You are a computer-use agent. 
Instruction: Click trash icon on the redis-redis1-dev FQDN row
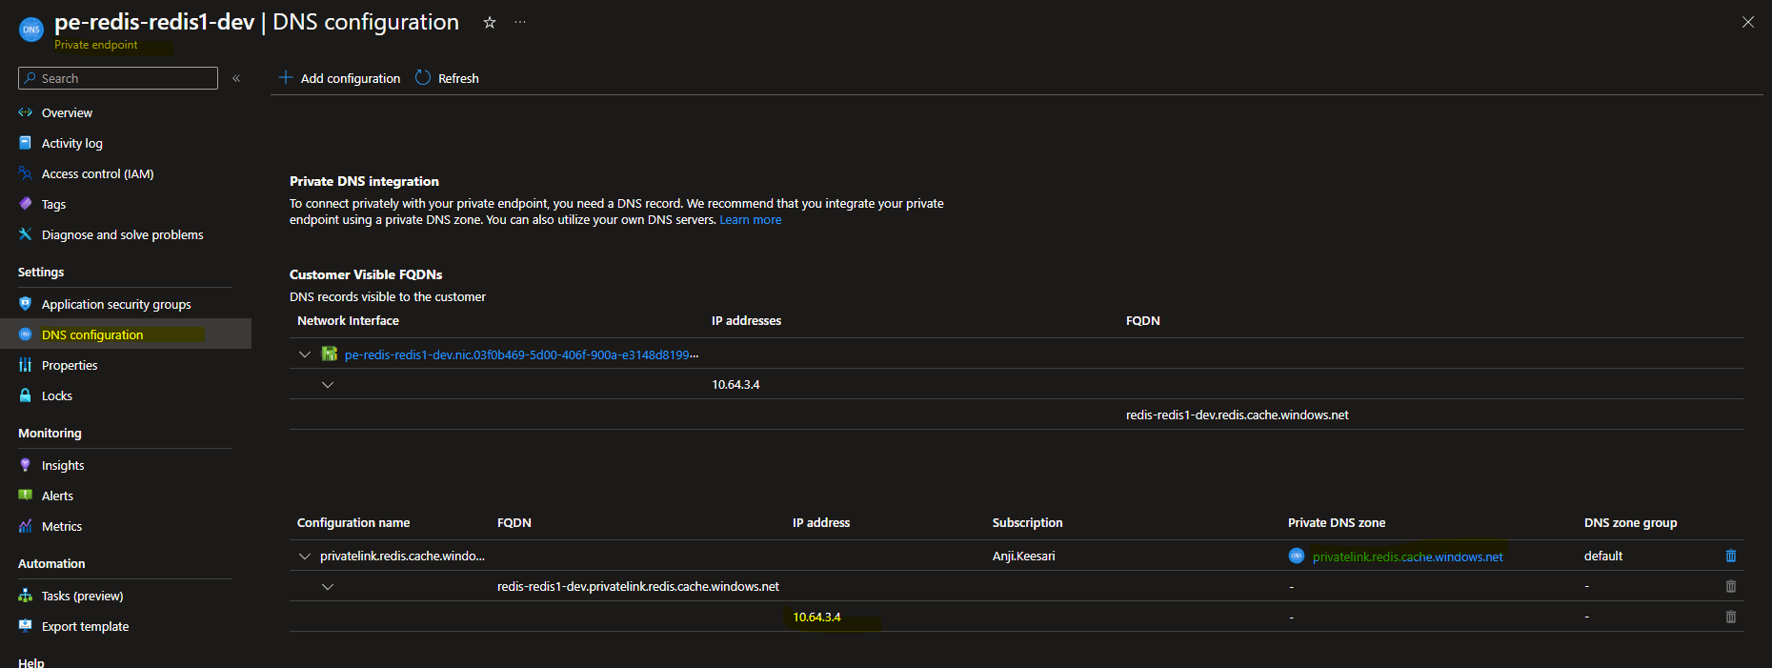(x=1731, y=586)
